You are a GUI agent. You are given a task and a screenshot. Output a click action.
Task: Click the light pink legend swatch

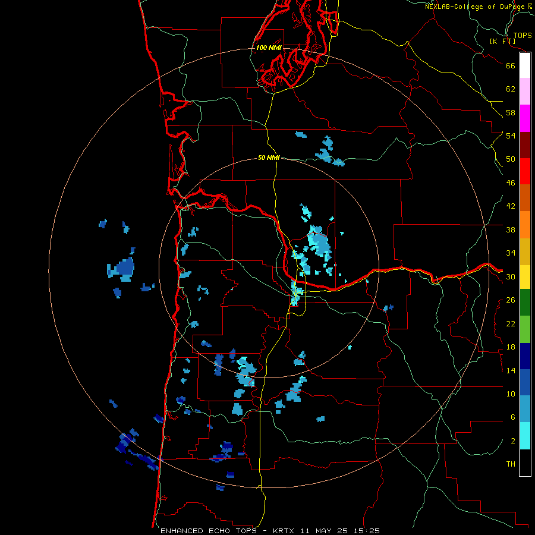point(525,92)
